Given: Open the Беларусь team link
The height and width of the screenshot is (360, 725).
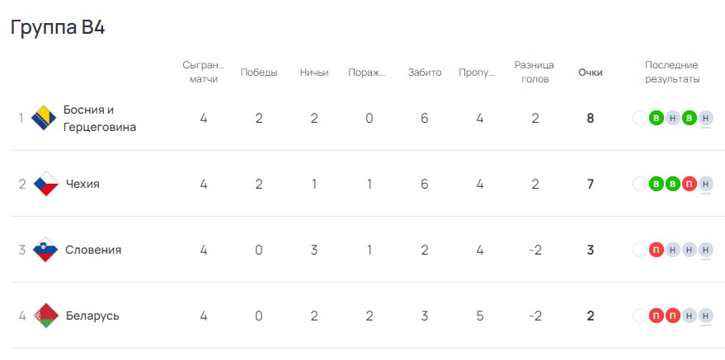Looking at the screenshot, I should pyautogui.click(x=92, y=316).
